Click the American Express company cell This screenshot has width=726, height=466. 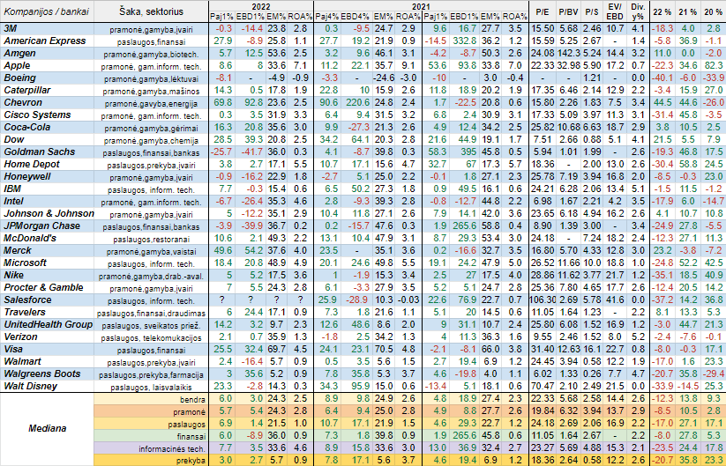coord(48,41)
